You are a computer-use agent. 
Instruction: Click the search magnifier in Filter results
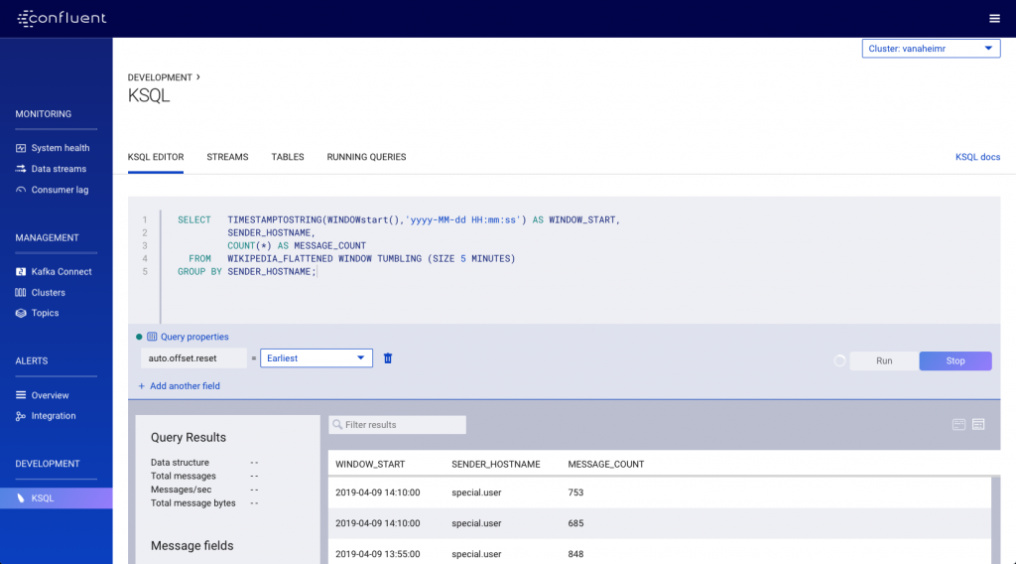[x=337, y=425]
